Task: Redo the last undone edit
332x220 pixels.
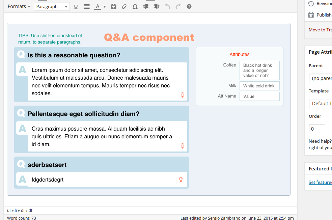Action: (178, 6)
